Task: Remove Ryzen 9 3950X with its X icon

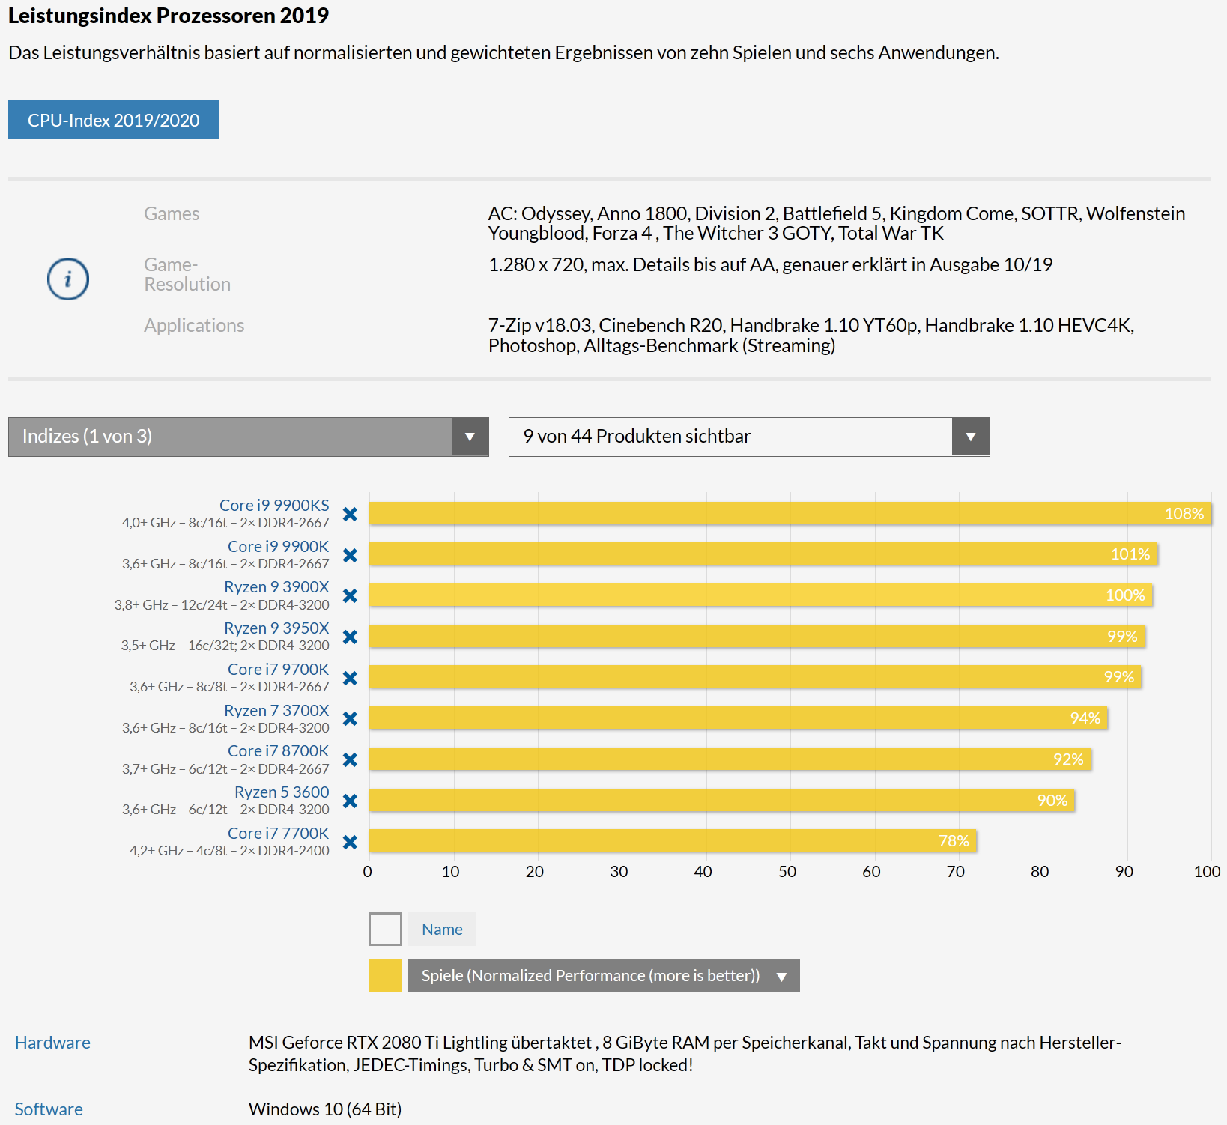Action: (x=350, y=637)
